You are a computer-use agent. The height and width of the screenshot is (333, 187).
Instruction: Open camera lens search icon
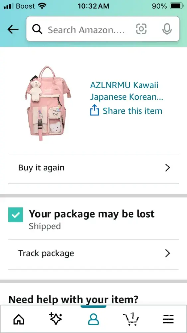(141, 29)
